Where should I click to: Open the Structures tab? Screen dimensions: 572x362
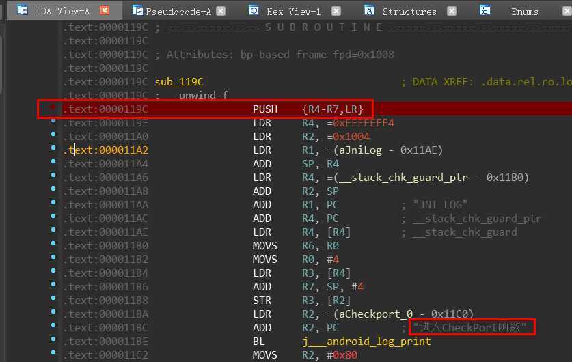pyautogui.click(x=409, y=12)
